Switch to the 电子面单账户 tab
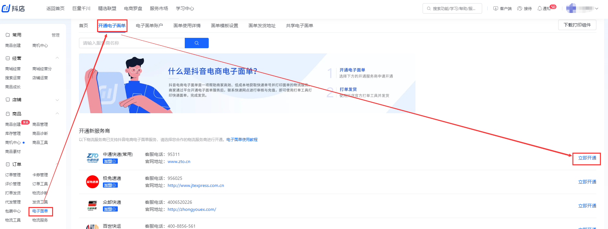Image resolution: width=608 pixels, height=229 pixels. coord(149,26)
